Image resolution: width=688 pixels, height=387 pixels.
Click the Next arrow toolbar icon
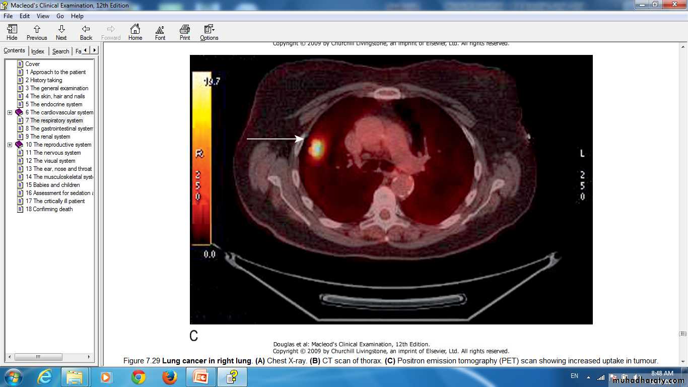(61, 32)
